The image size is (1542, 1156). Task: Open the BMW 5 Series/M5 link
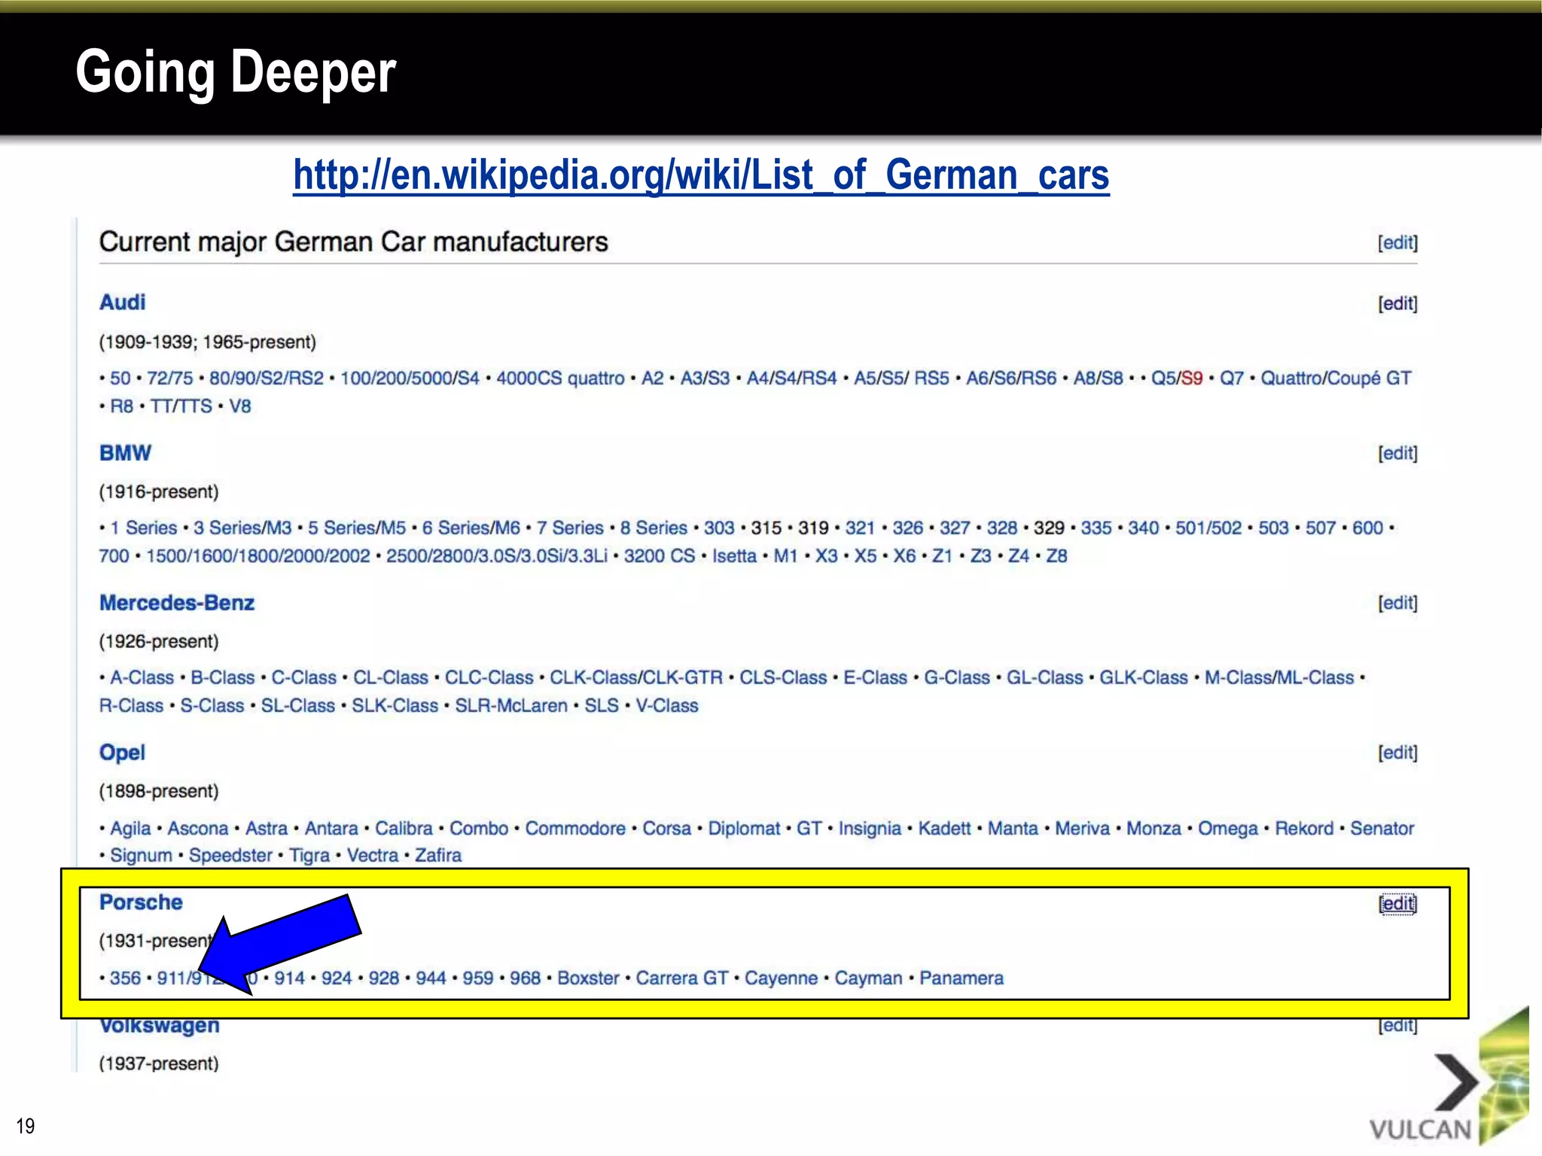coord(357,528)
